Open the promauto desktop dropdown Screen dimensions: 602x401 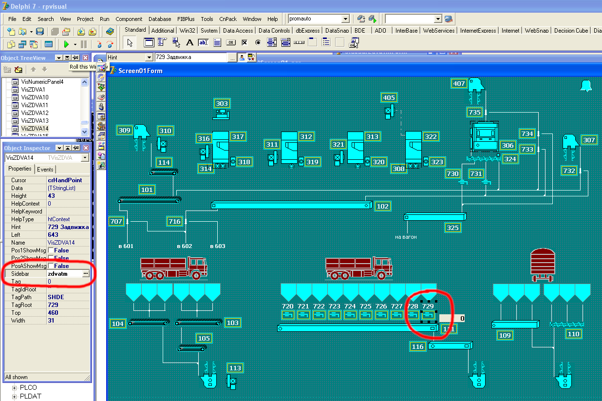[x=345, y=19]
